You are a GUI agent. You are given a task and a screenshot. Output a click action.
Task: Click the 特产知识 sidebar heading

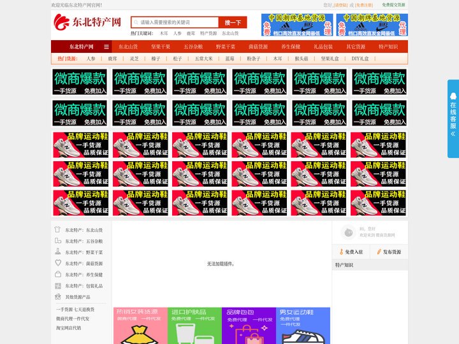pos(344,265)
